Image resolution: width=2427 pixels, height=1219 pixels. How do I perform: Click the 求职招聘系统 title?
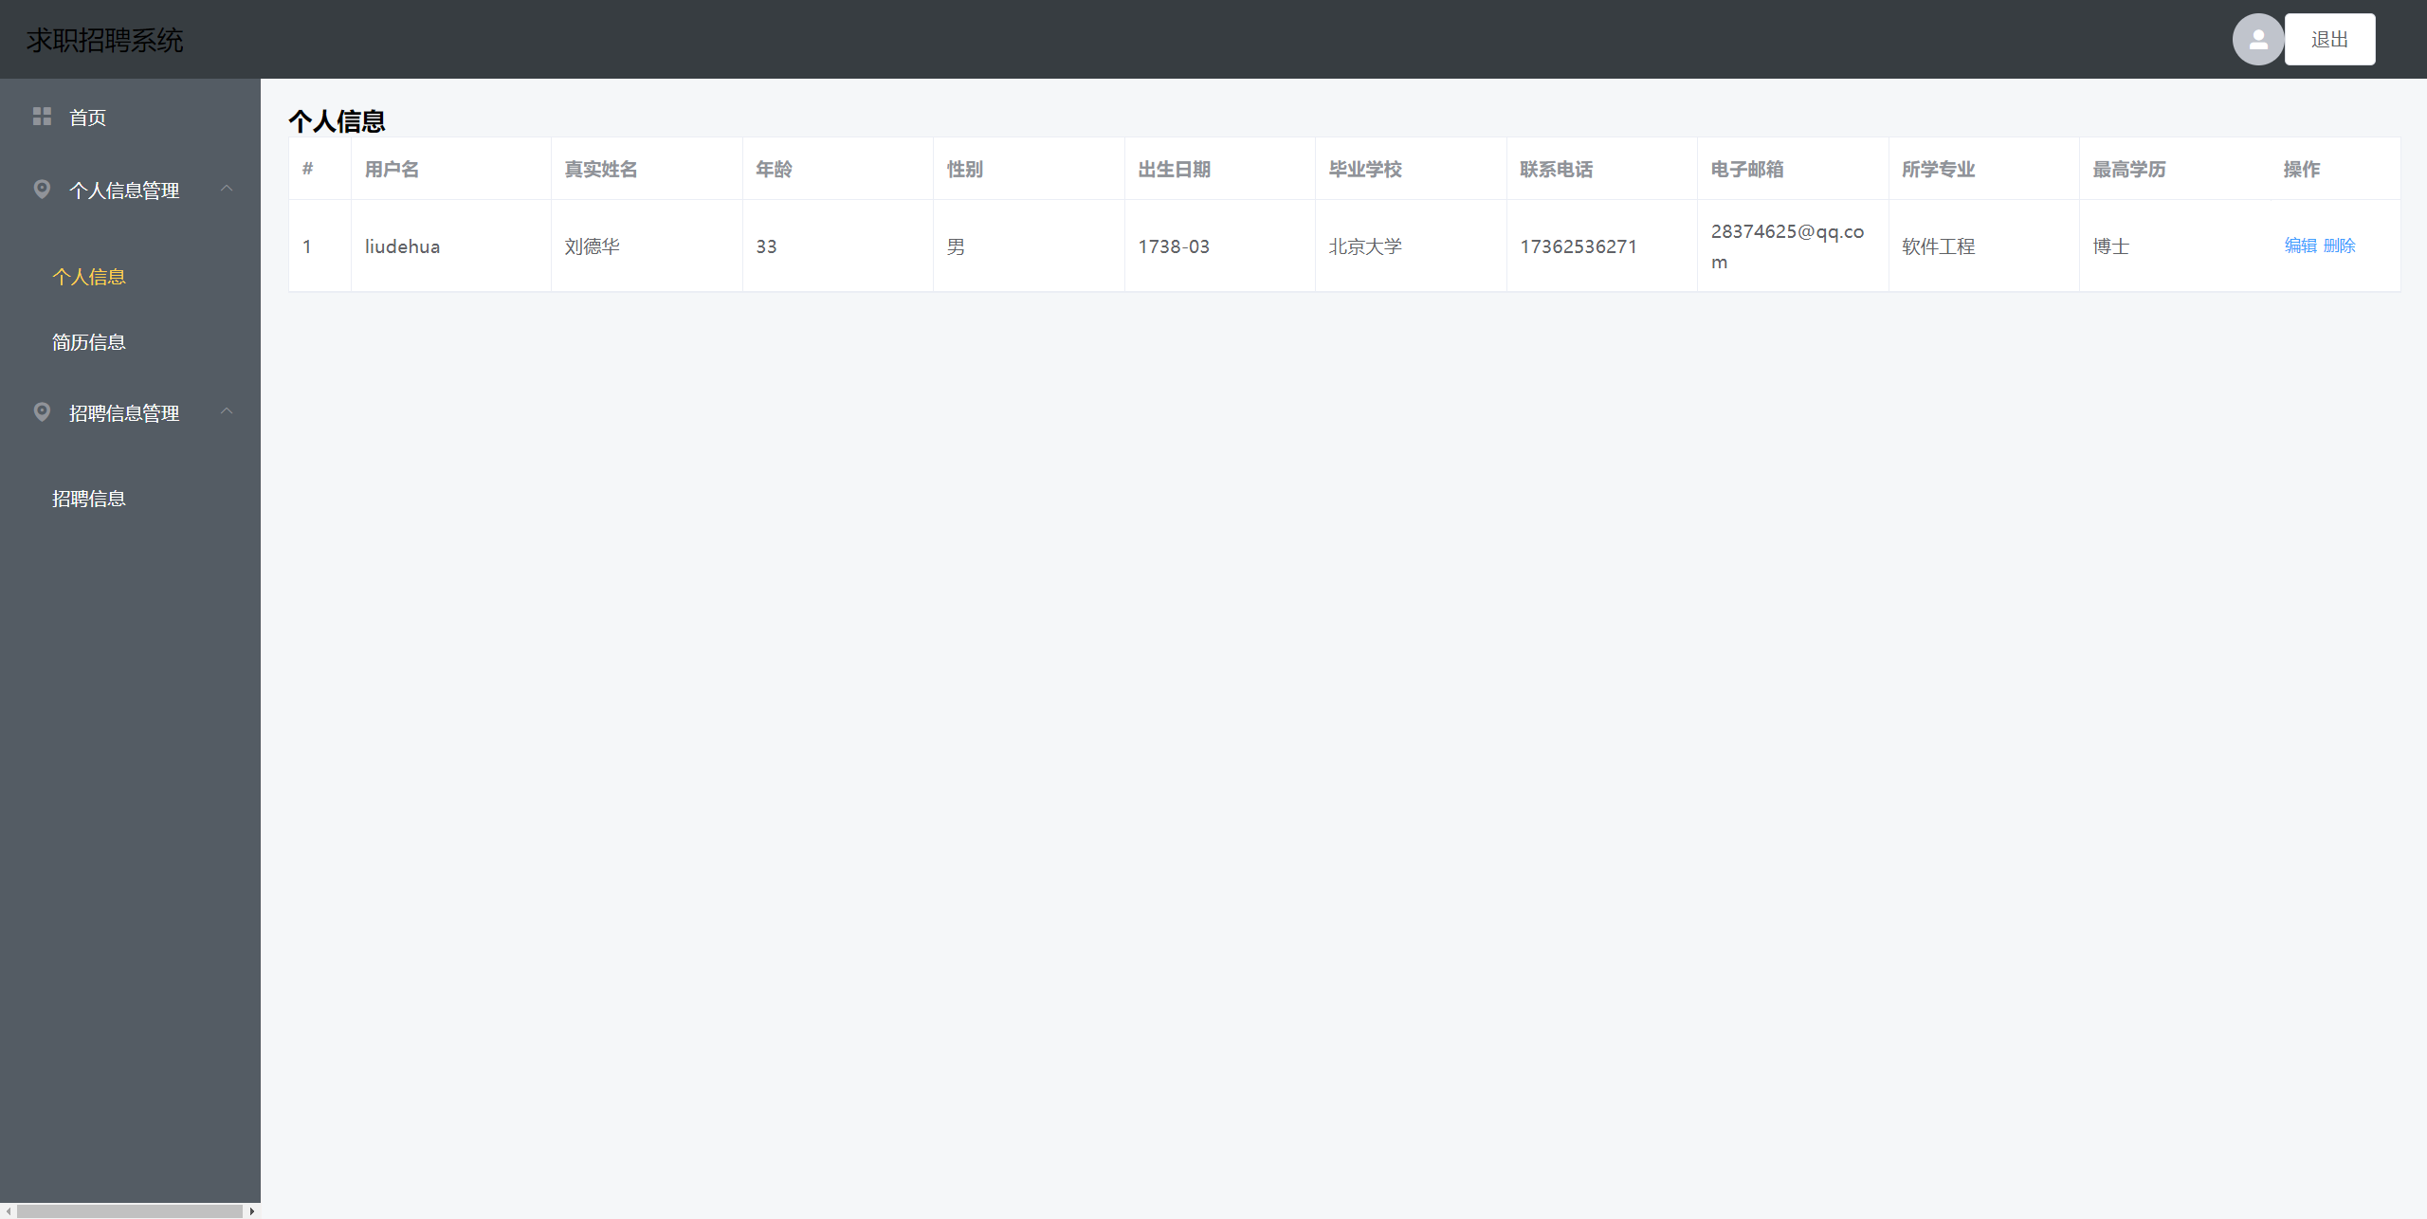[105, 40]
